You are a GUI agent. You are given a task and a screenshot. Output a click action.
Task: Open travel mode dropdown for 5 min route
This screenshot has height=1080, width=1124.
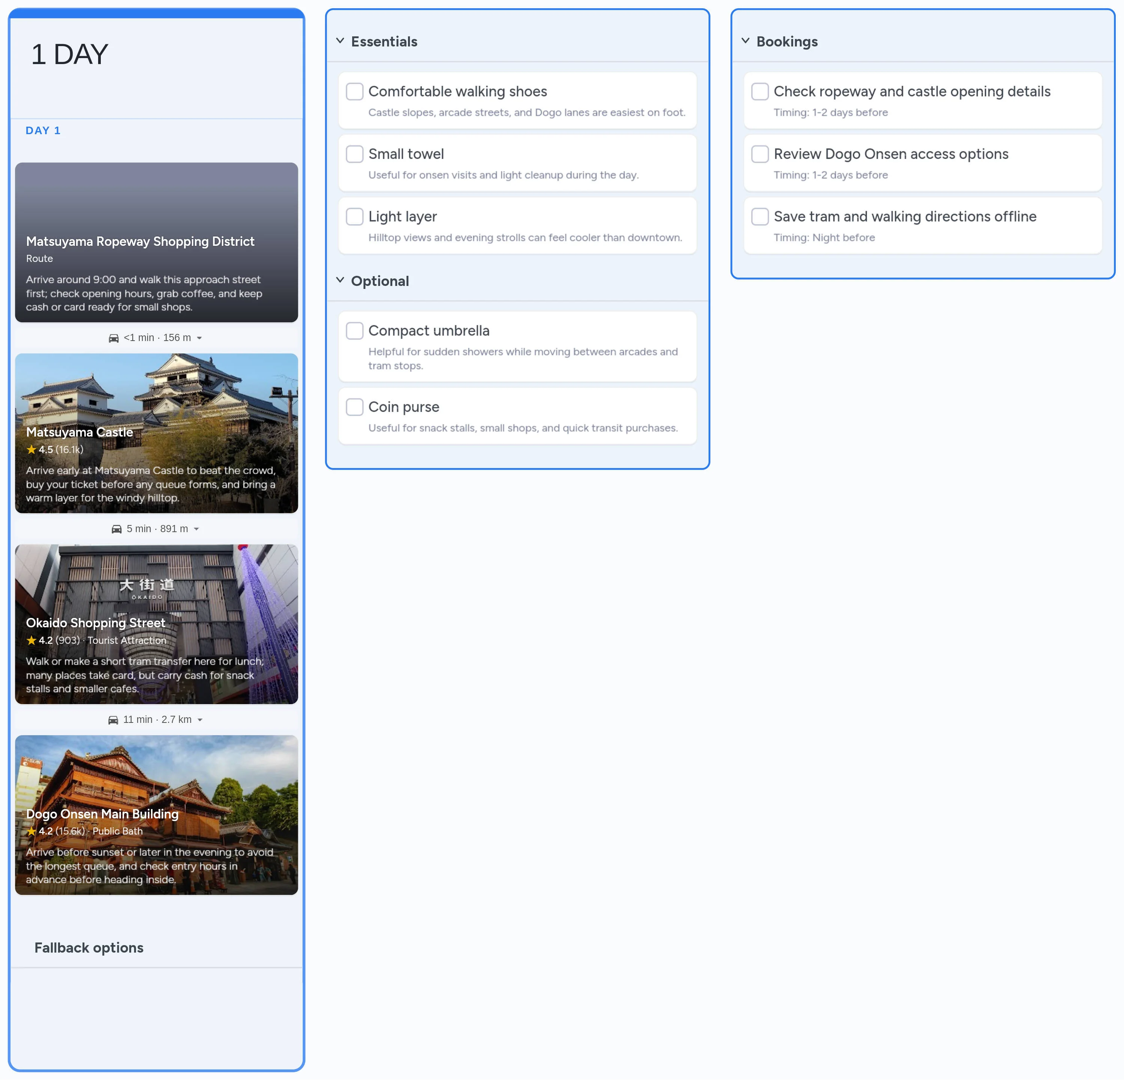(x=197, y=530)
